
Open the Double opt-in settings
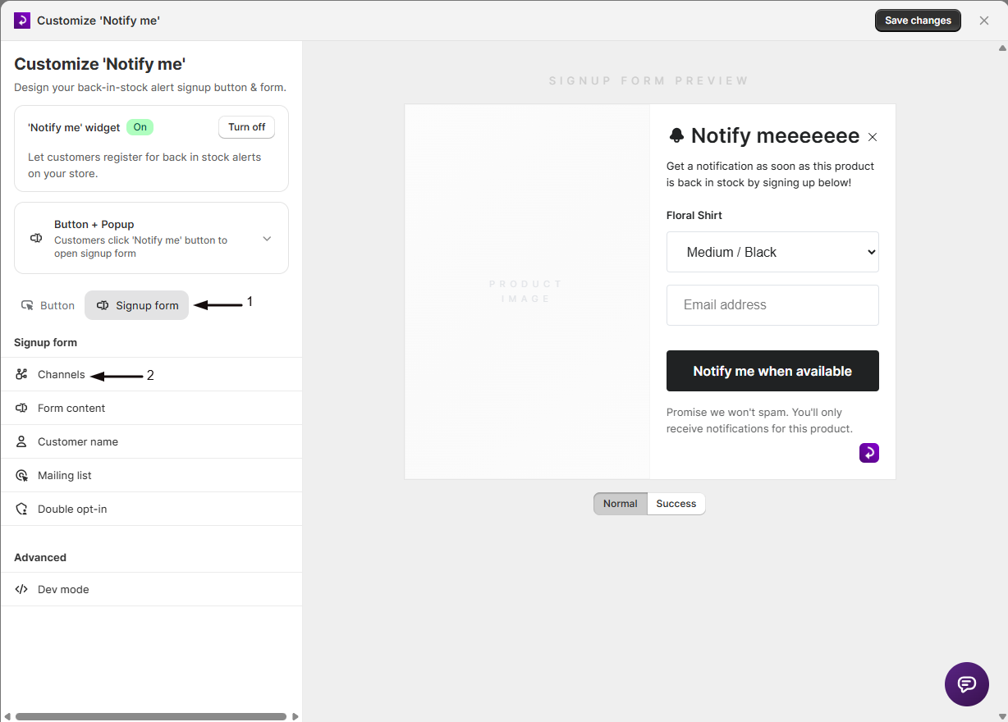coord(151,509)
